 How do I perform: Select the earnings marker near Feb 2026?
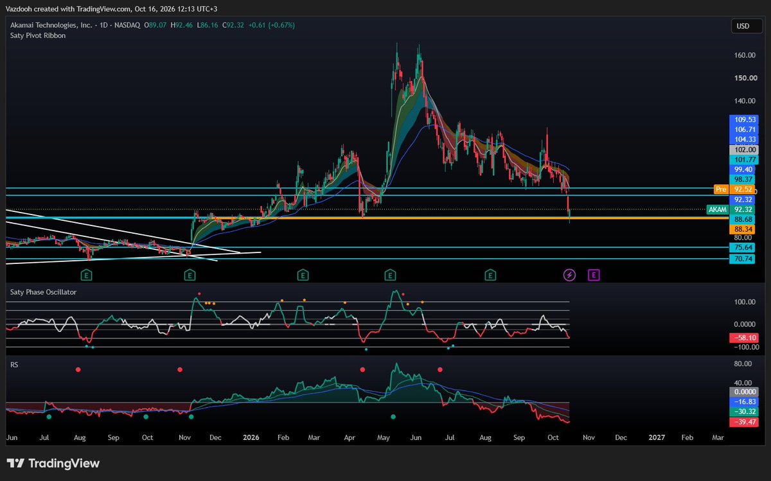click(x=302, y=275)
